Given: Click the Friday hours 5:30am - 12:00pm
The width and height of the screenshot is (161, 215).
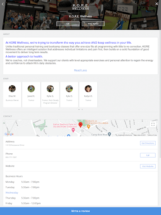Looking at the screenshot, I should point(31,203).
